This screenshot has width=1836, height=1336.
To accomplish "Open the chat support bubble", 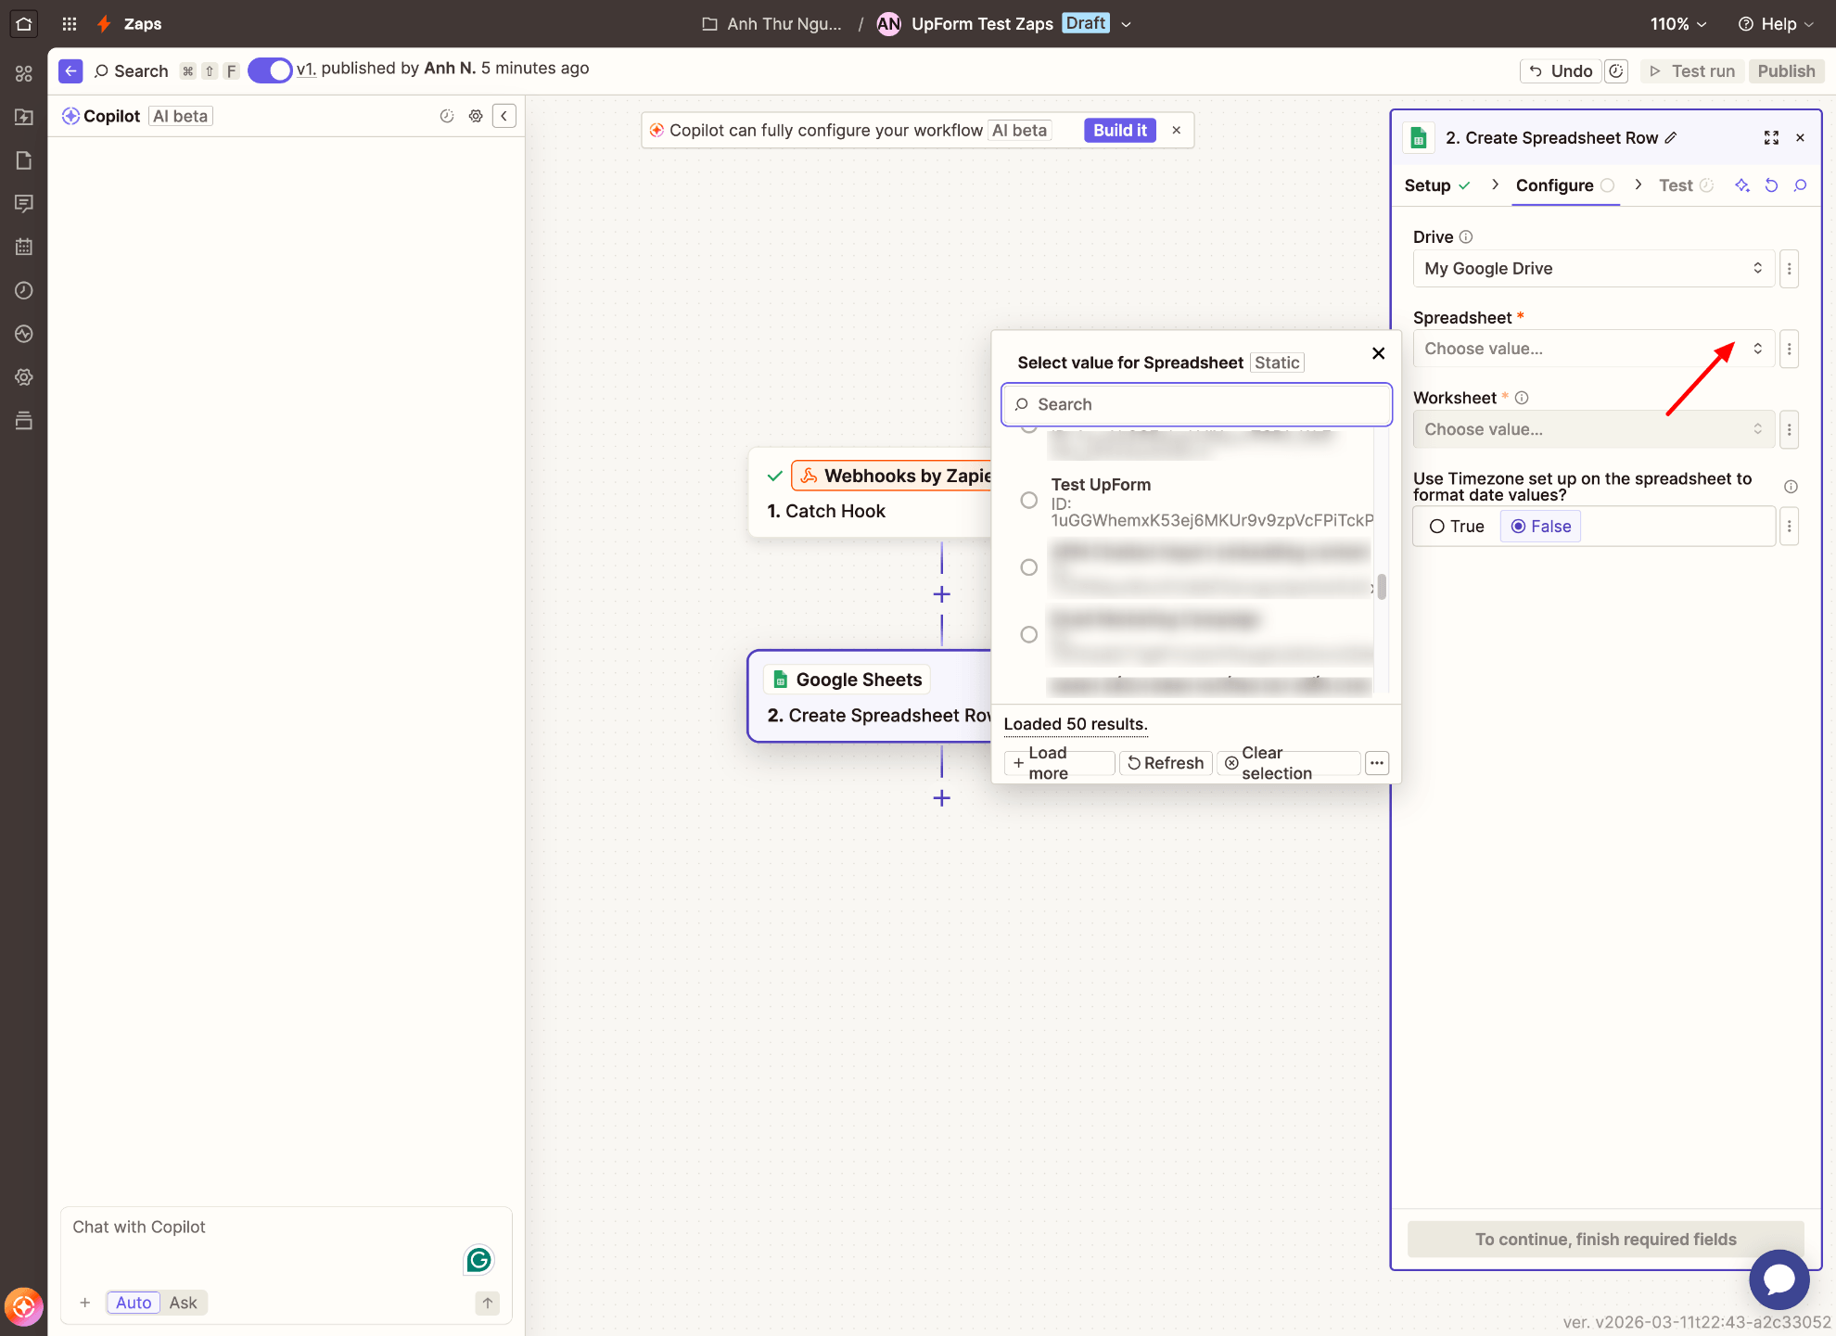I will (x=1779, y=1279).
